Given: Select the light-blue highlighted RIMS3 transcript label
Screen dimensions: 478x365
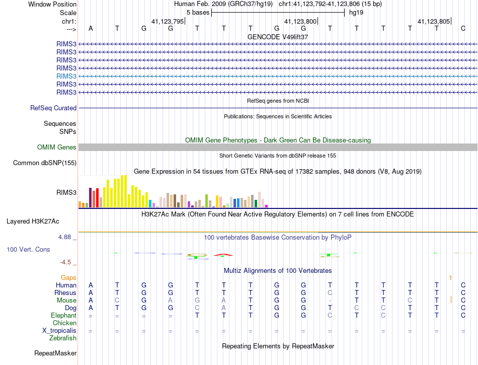Looking at the screenshot, I should pyautogui.click(x=66, y=76).
